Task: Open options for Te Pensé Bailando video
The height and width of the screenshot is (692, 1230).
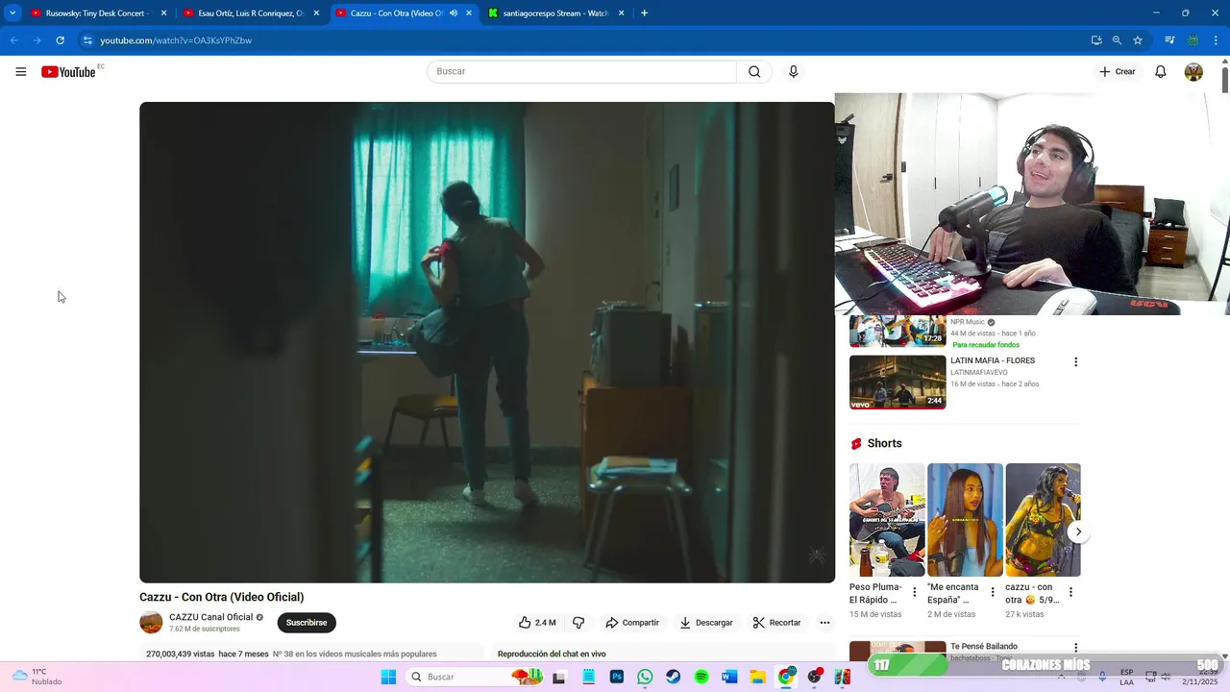Action: point(1075,649)
